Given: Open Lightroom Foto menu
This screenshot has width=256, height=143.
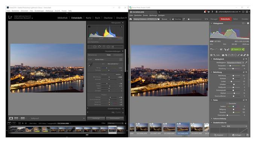Looking at the screenshot, I should tap(31, 11).
